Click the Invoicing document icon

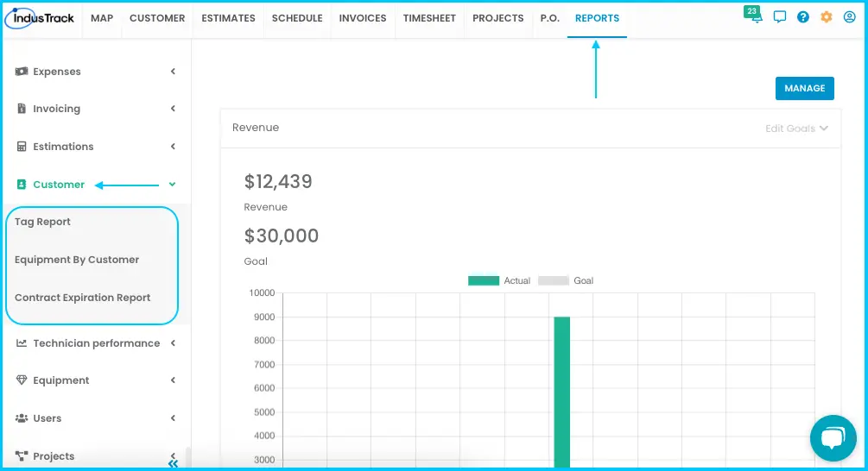point(22,109)
